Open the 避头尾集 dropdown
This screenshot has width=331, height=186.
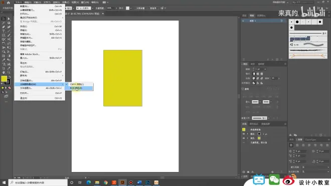pos(315,167)
